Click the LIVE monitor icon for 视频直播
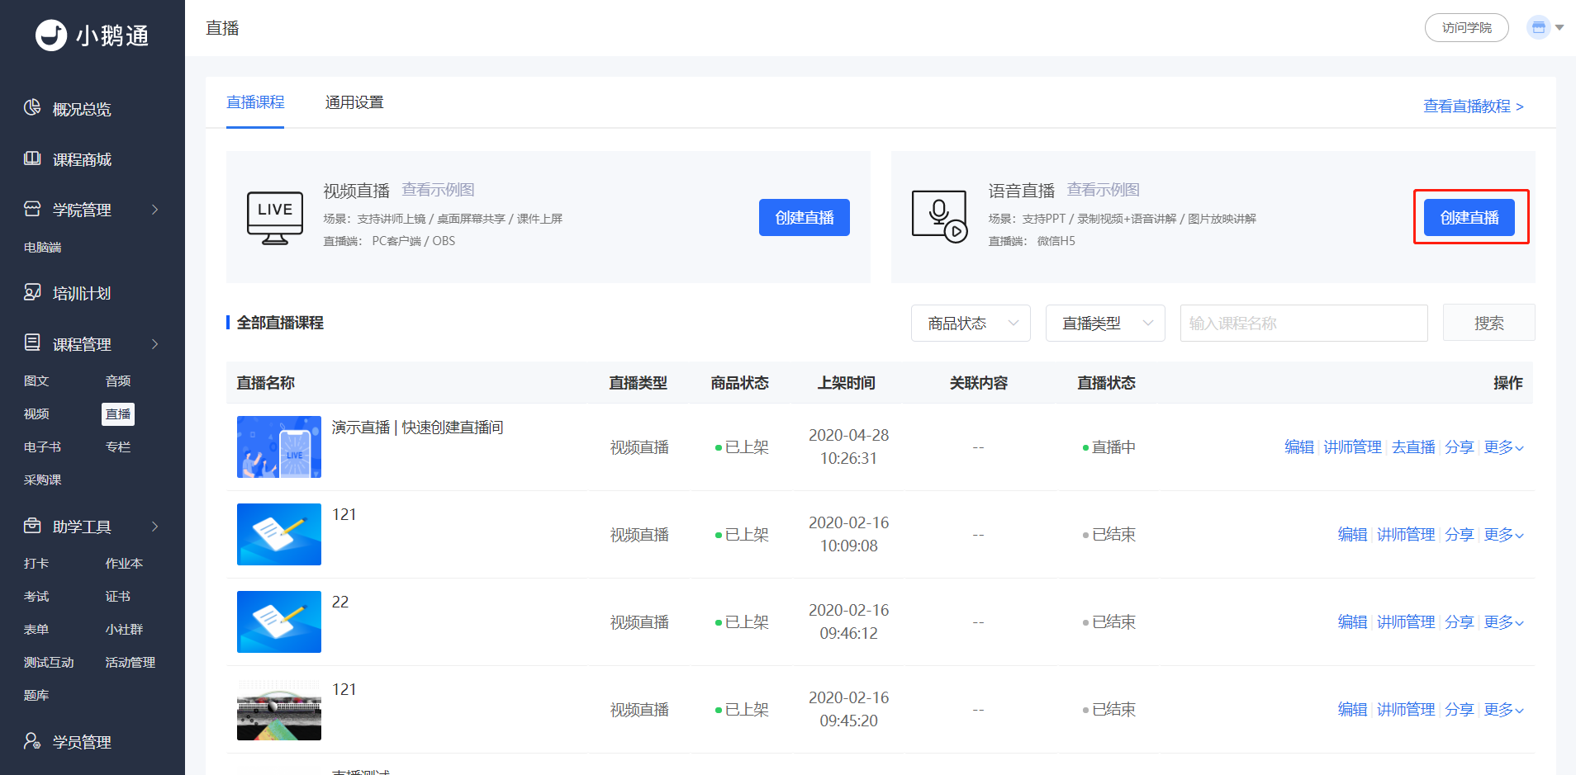Screen dimensions: 1576x775 point(275,218)
